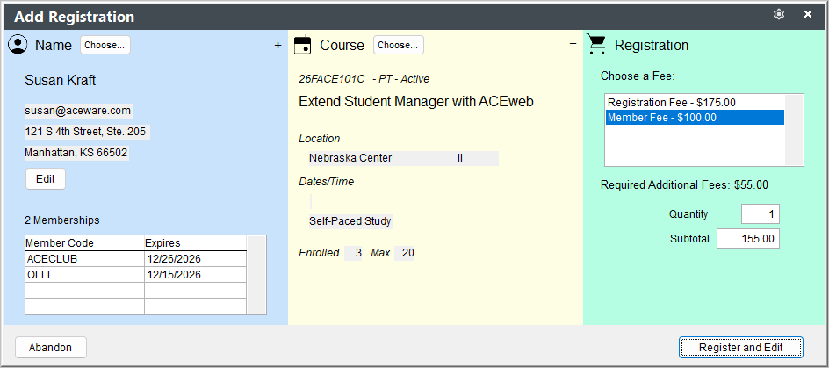The height and width of the screenshot is (368, 829).
Task: Click the fee list scrollbar
Action: coord(794,130)
